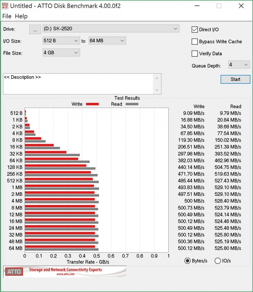The image size is (253, 292).
Task: Start the benchmark with the Start button
Action: click(x=235, y=79)
